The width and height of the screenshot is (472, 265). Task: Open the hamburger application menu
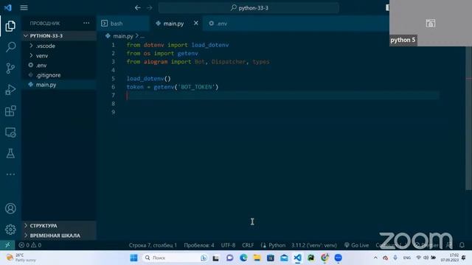click(x=24, y=8)
